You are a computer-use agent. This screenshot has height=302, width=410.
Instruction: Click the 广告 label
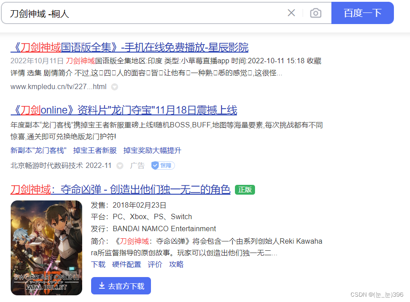(137, 165)
